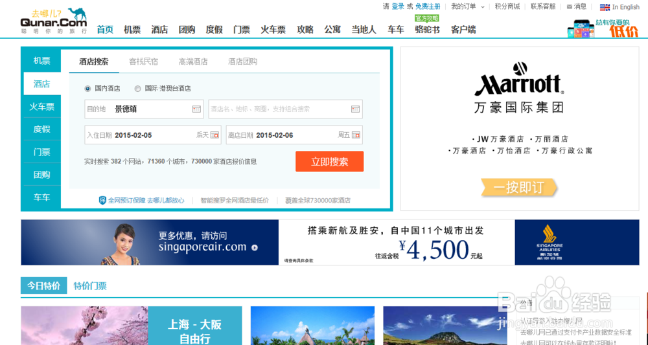648x345 pixels.
Task: Open 酒店 in the top navigation
Action: (x=159, y=30)
